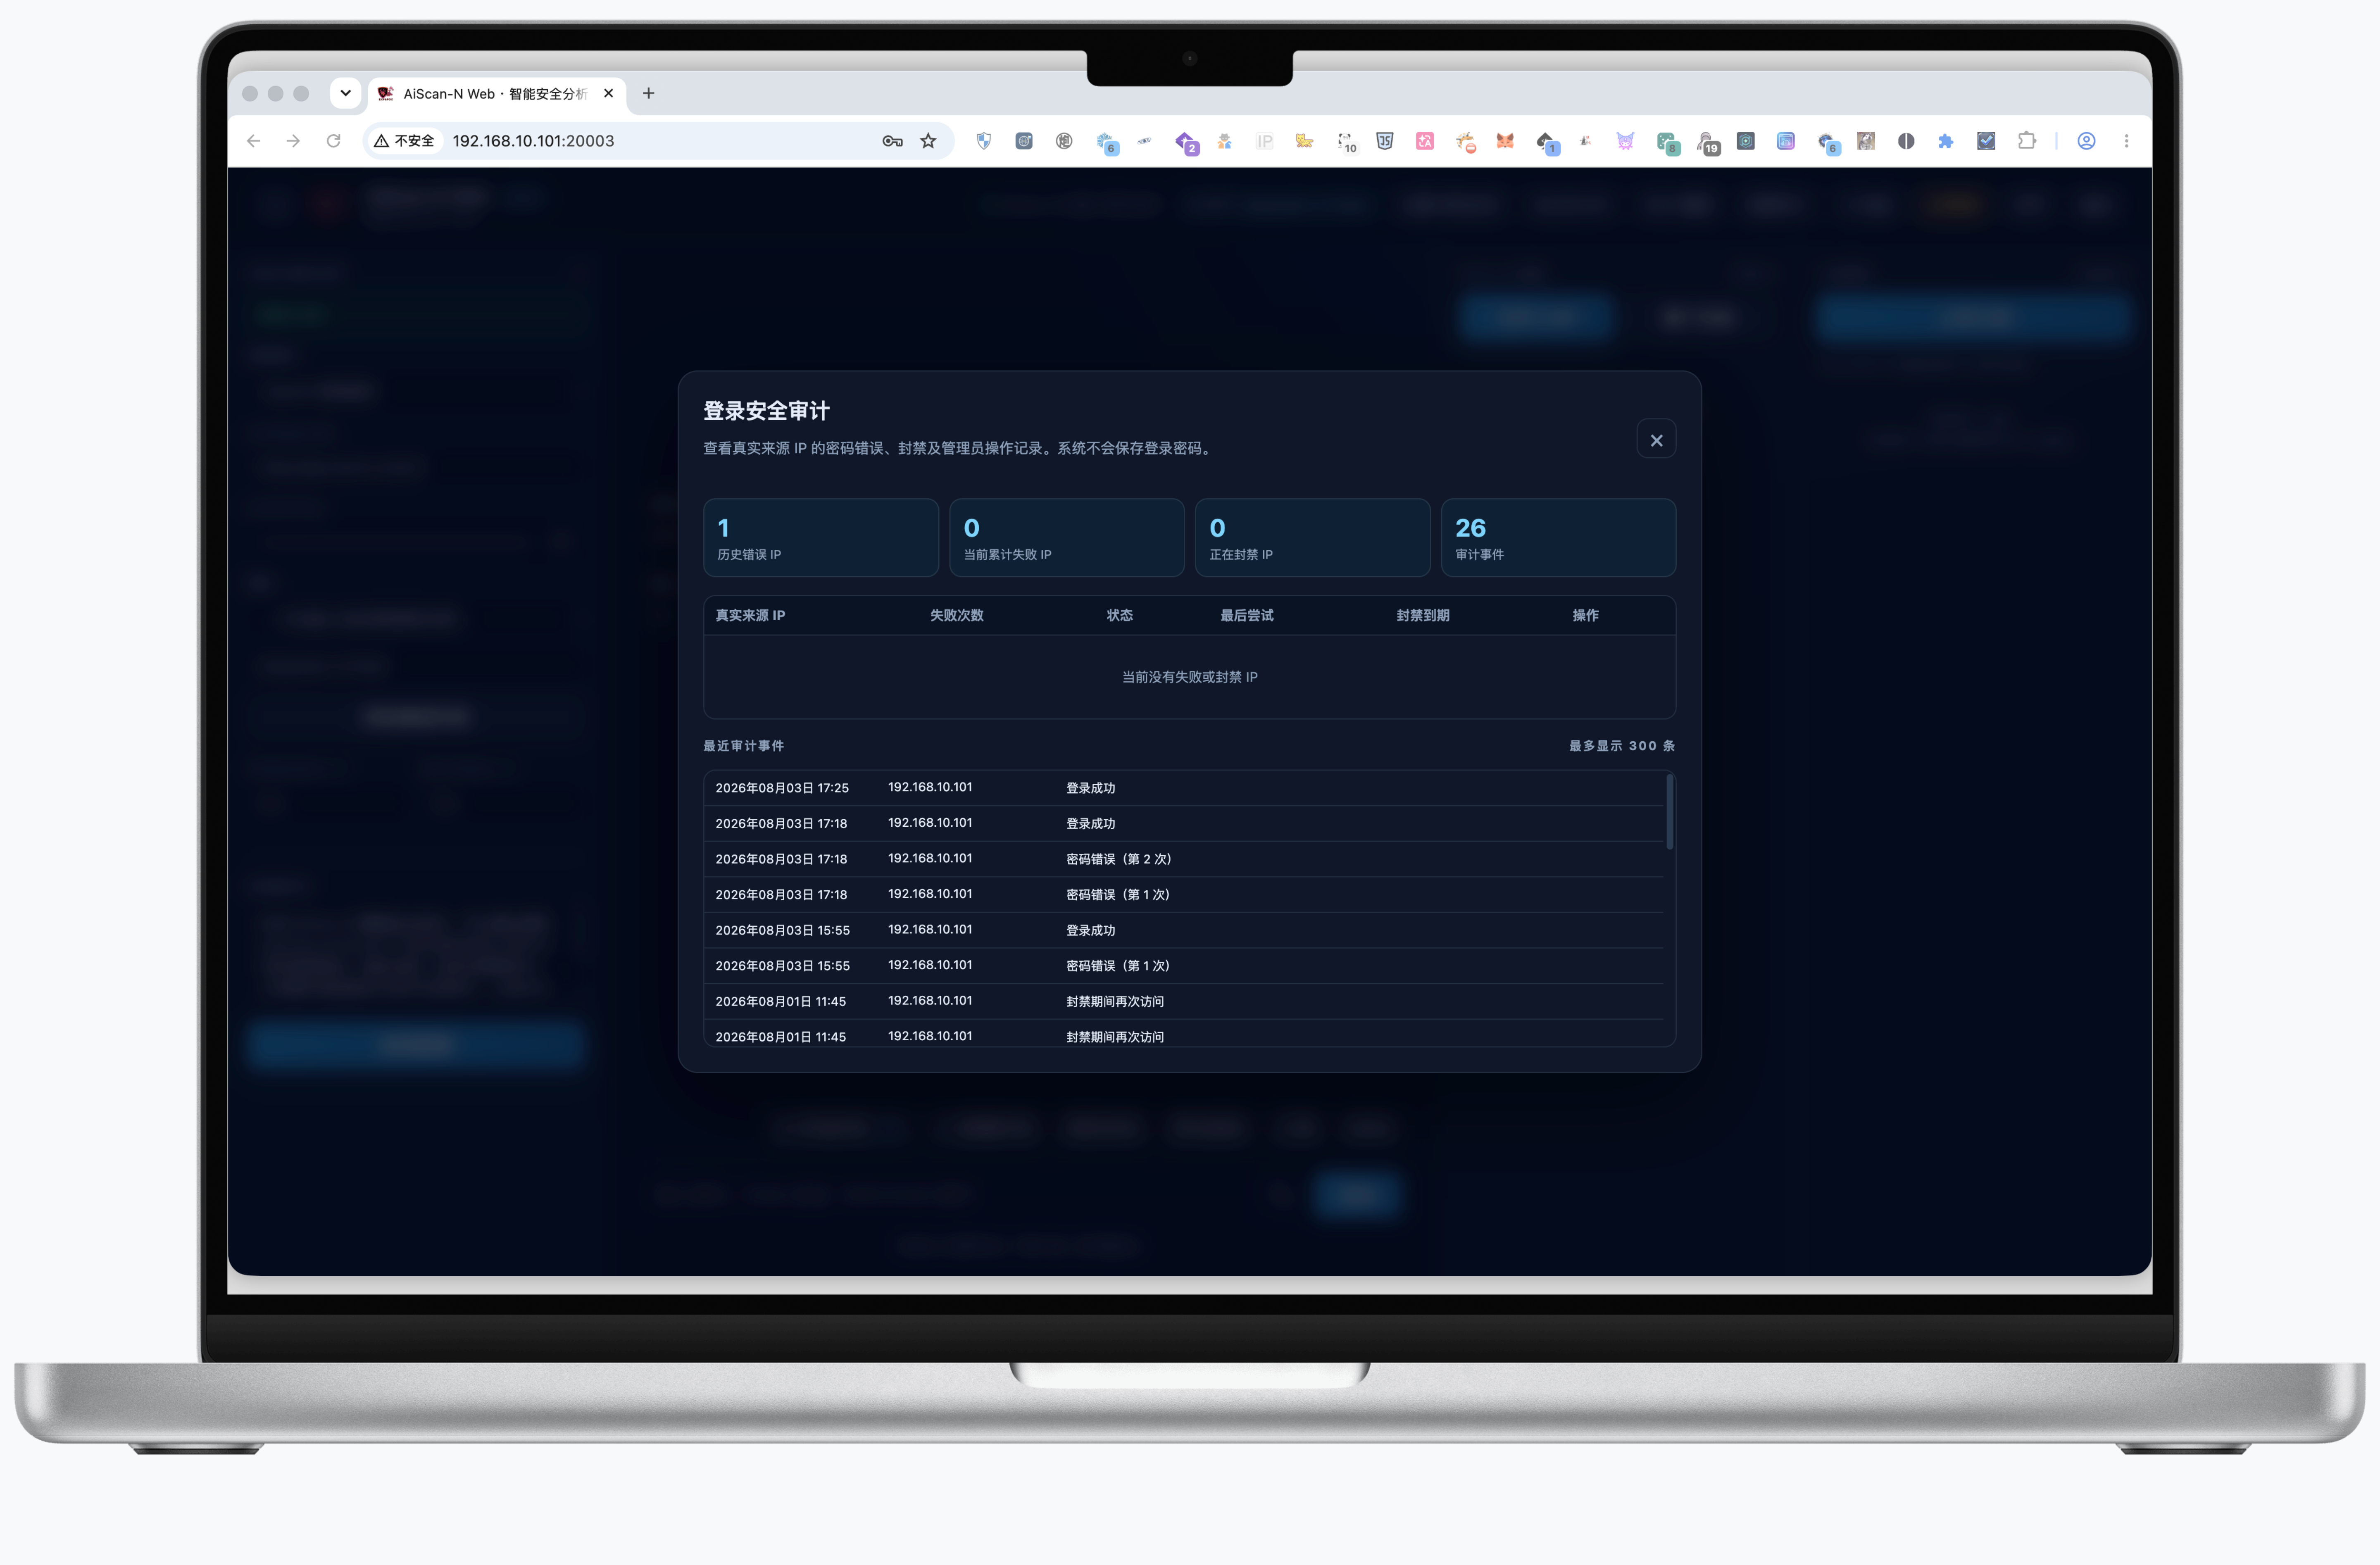Click the 最近审计事件 heading
The image size is (2380, 1565).
coord(744,746)
